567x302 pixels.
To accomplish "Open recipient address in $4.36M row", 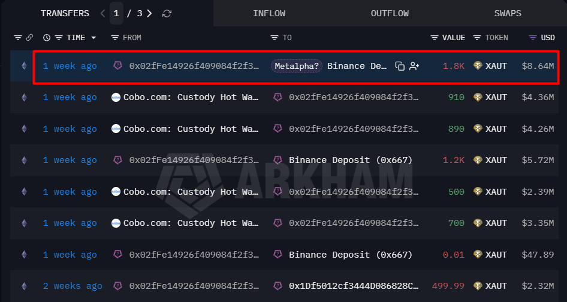I will tap(354, 97).
